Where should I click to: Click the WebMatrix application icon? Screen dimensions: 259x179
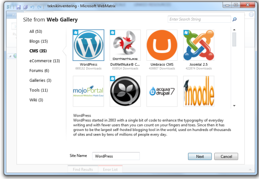tap(9, 7)
